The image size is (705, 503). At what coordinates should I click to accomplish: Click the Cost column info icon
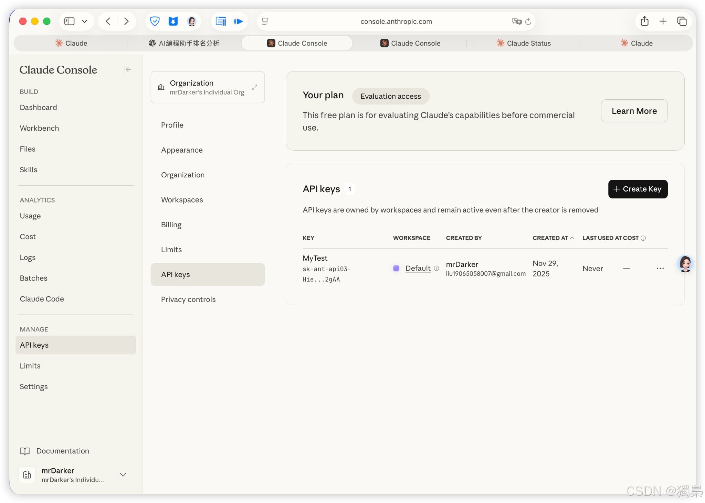pyautogui.click(x=643, y=238)
